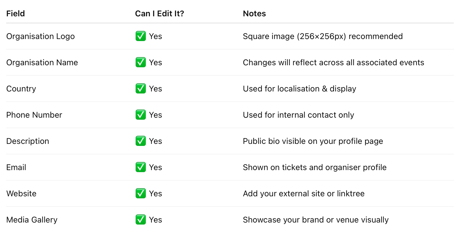Click the Notes column header
This screenshot has width=457, height=240.
(254, 14)
